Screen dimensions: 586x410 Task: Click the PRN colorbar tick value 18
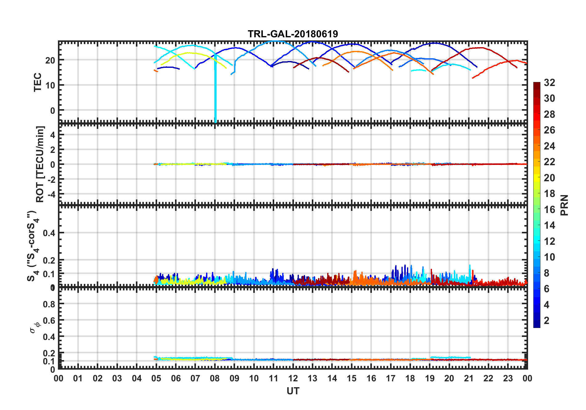pyautogui.click(x=549, y=194)
